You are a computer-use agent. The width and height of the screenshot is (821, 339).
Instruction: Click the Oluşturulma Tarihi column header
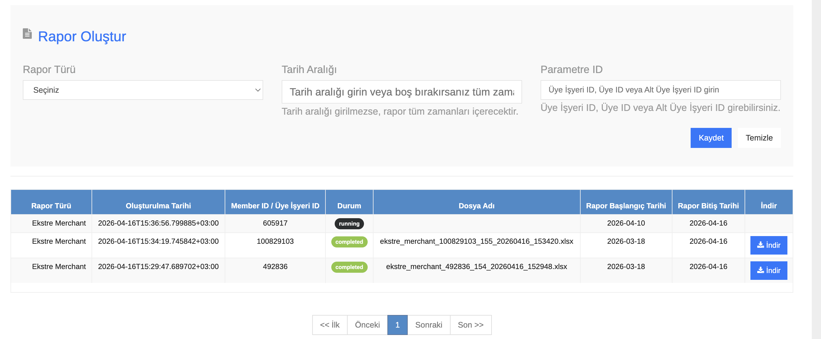pyautogui.click(x=158, y=206)
